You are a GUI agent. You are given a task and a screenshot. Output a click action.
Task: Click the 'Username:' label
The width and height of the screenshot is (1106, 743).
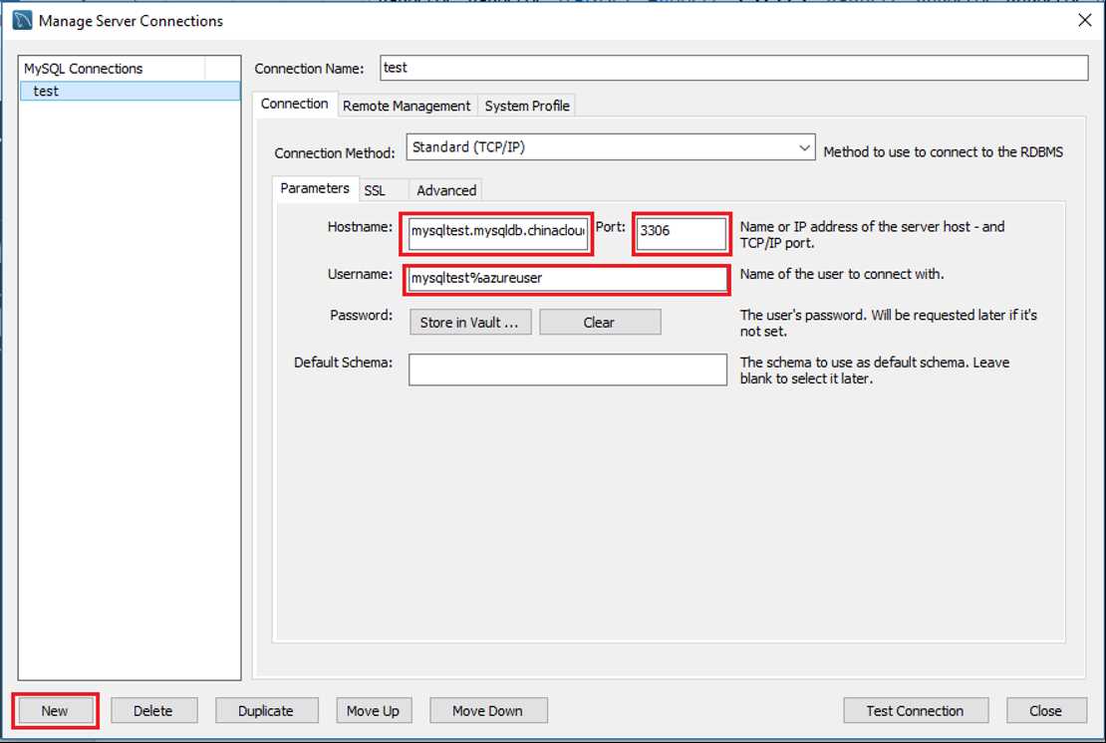coord(360,274)
